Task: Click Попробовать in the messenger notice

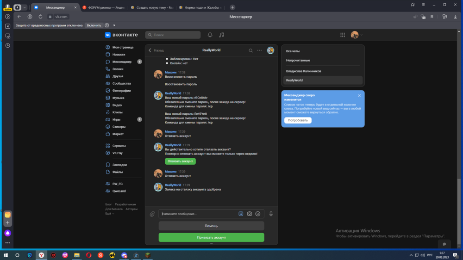Action: pyautogui.click(x=298, y=120)
